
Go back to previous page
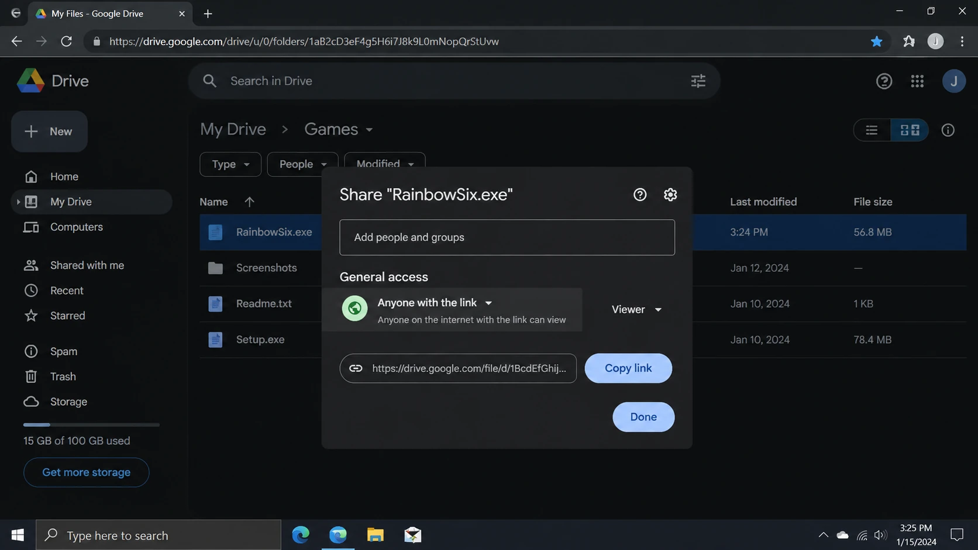pyautogui.click(x=16, y=41)
